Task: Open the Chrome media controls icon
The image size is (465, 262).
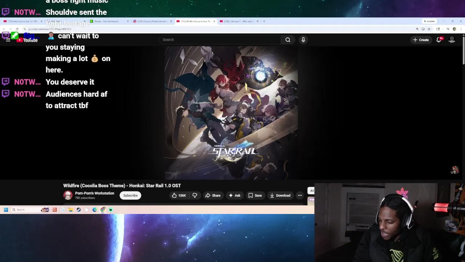Action: (447, 29)
